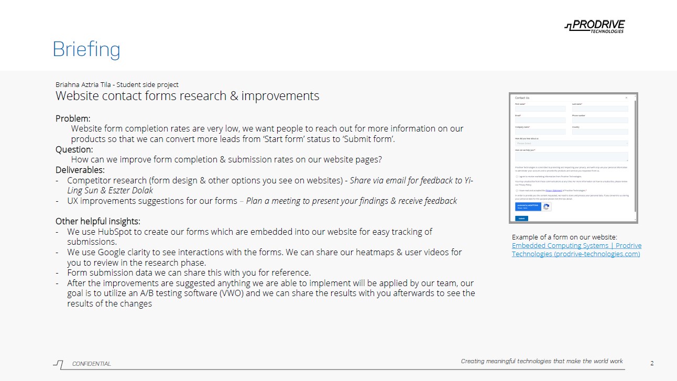The image size is (677, 381).
Task: Click the Contact Us form scrollbar
Action: tap(635, 157)
